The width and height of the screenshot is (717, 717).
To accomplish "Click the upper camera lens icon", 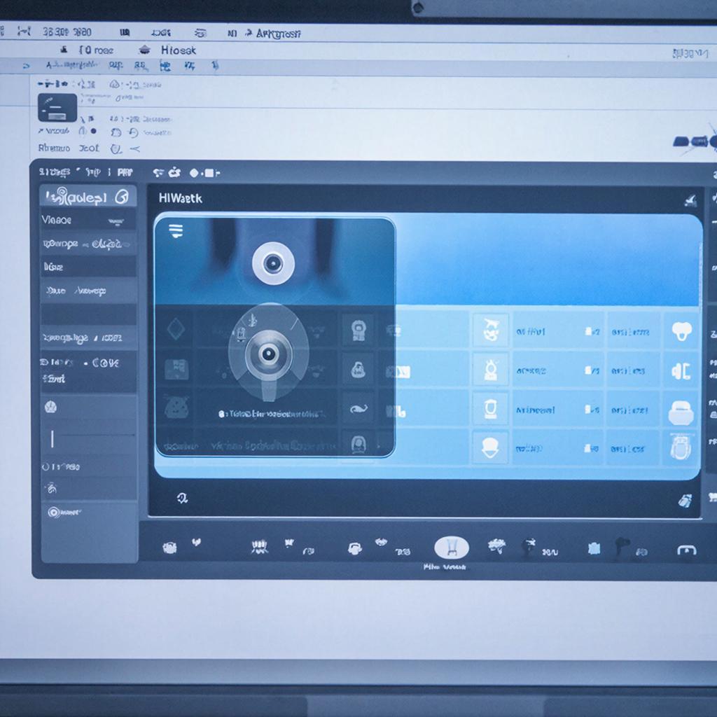I will click(x=273, y=263).
